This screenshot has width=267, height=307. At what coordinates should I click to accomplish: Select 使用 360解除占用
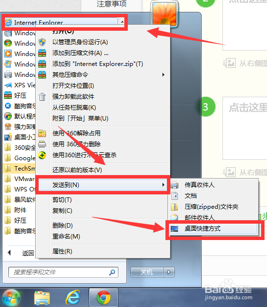coord(76,133)
